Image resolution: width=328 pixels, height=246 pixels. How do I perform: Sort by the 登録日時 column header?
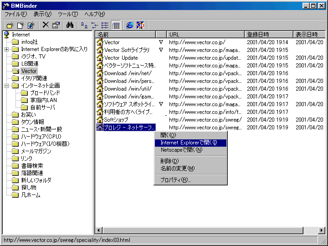pyautogui.click(x=269, y=34)
